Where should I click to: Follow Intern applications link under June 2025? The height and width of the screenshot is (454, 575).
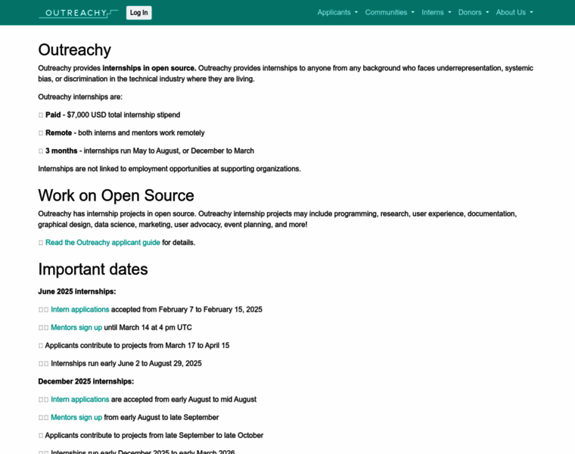[x=80, y=309]
